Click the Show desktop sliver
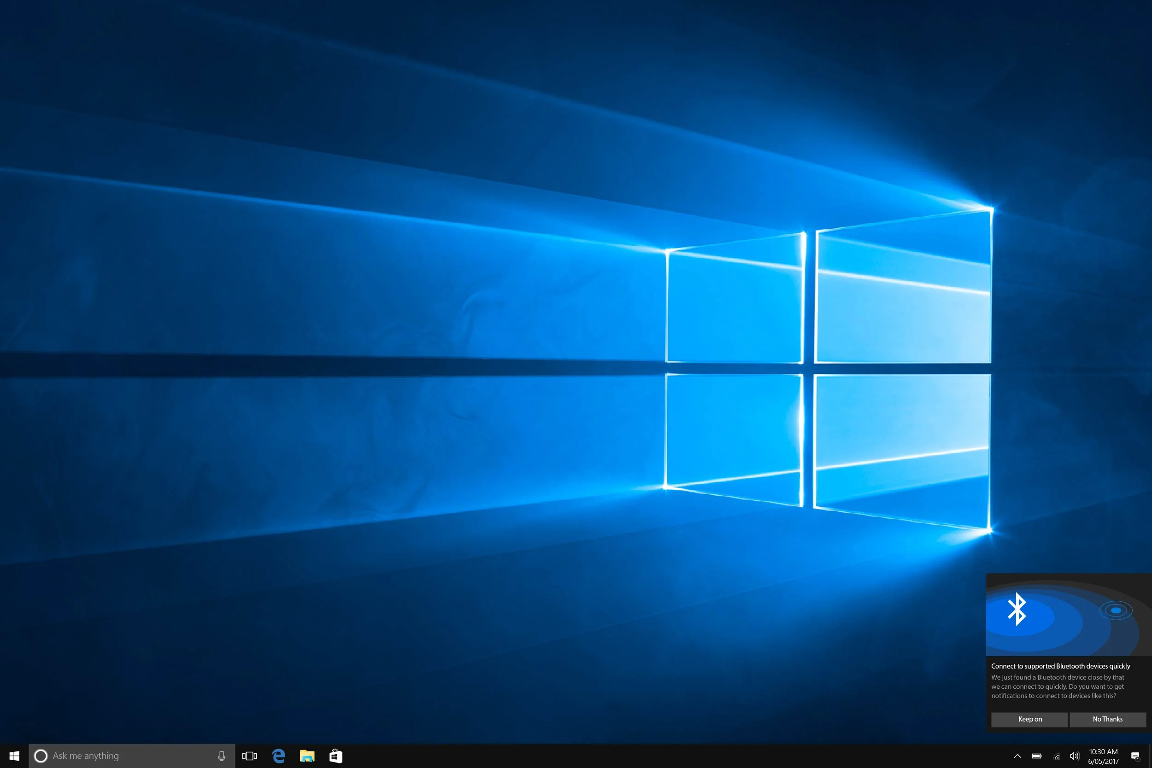 [x=1150, y=756]
